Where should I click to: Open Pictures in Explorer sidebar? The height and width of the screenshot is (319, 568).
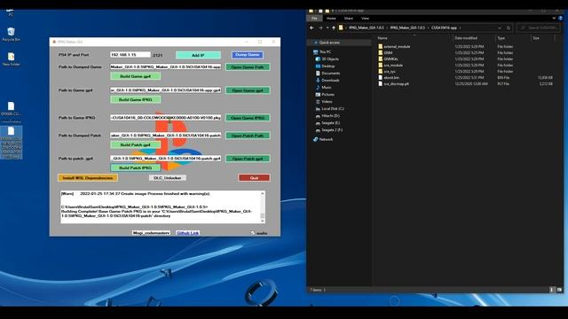coord(325,95)
